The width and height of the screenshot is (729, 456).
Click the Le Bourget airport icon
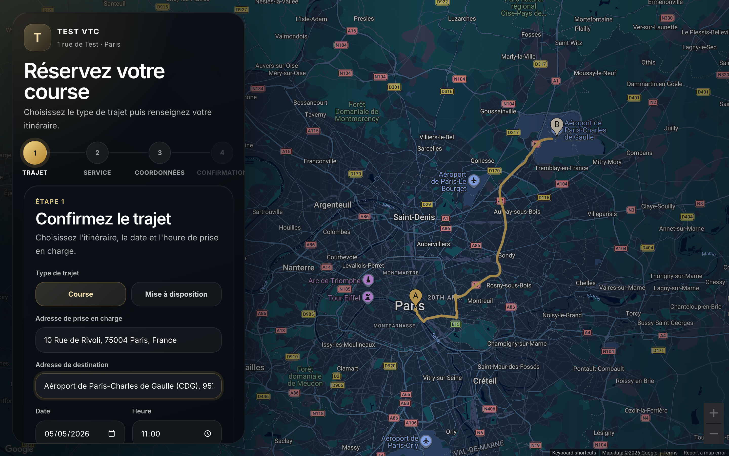pyautogui.click(x=474, y=181)
